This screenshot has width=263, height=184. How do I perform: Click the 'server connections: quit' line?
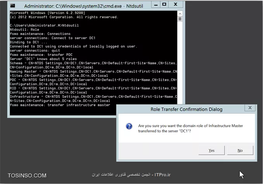[35, 50]
